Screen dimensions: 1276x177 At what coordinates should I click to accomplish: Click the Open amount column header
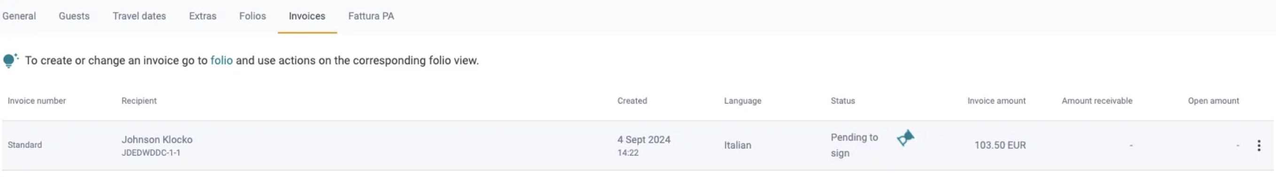pyautogui.click(x=1213, y=101)
